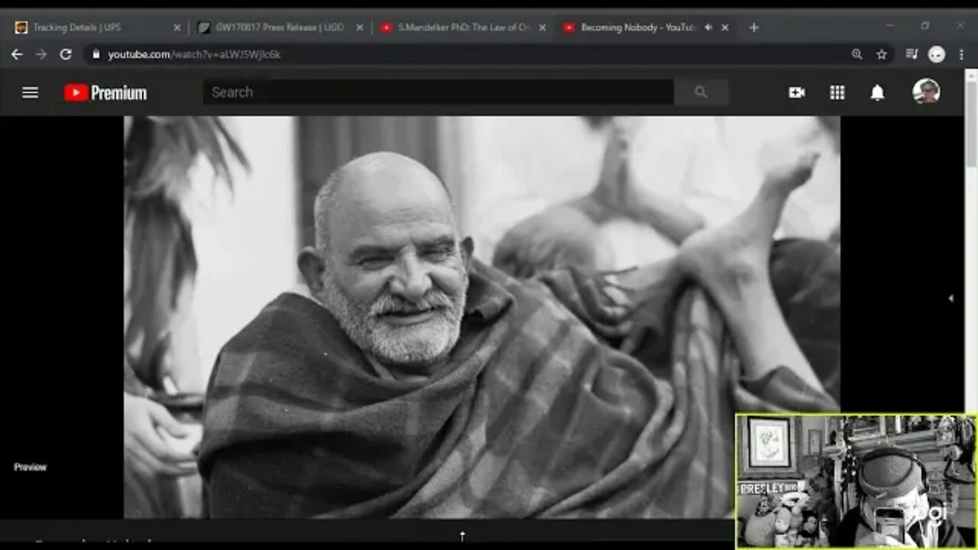This screenshot has height=550, width=978.
Task: Bookmark this page with the star
Action: pyautogui.click(x=882, y=54)
